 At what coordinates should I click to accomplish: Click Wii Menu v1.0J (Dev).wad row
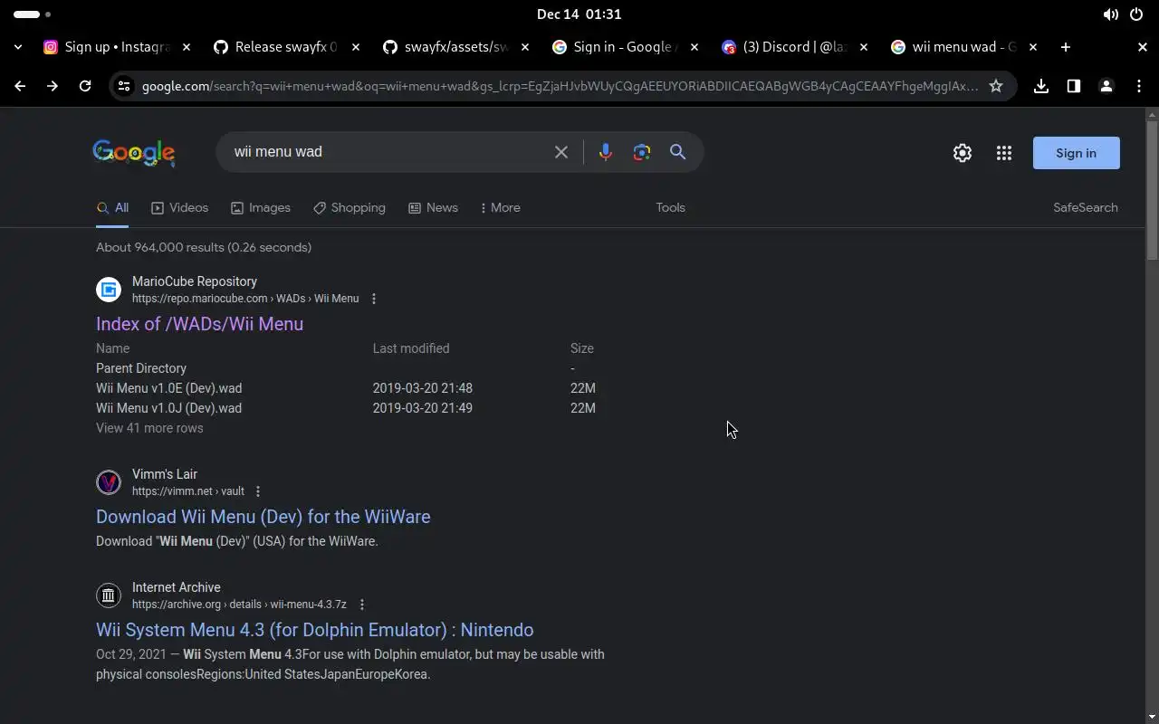click(346, 408)
